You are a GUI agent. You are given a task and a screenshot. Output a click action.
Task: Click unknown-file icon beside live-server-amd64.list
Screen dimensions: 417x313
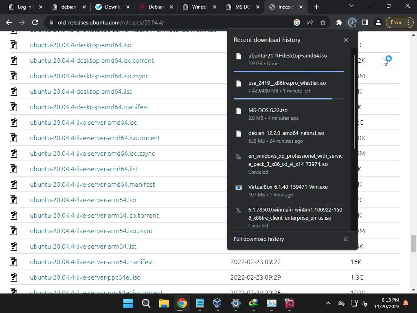coord(13,169)
